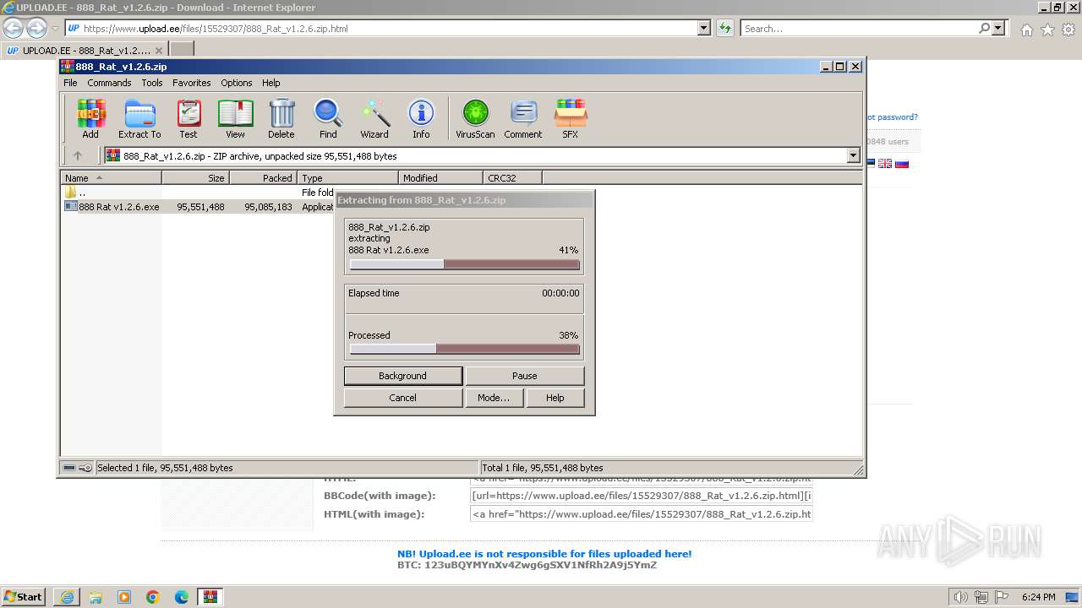The height and width of the screenshot is (608, 1082).
Task: Select the UPLOAD.EE browser tab
Action: pyautogui.click(x=85, y=51)
